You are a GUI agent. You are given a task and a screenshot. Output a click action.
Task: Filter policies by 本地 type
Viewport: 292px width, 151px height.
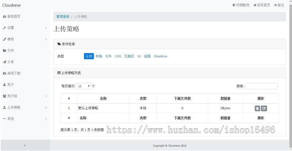[99, 56]
